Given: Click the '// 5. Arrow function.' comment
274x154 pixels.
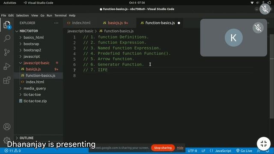Looking at the screenshot, I should (108, 59).
